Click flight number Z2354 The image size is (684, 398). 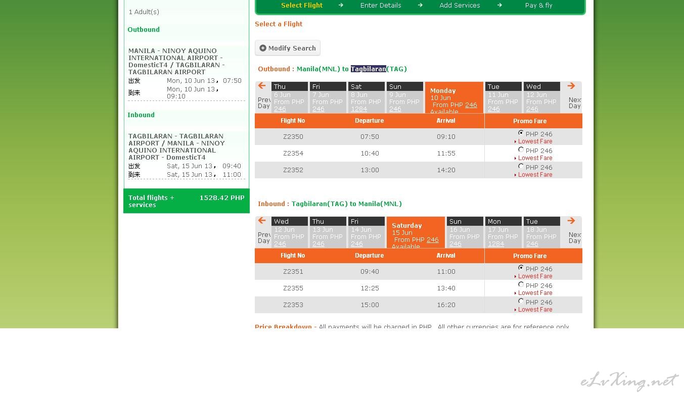(x=293, y=154)
